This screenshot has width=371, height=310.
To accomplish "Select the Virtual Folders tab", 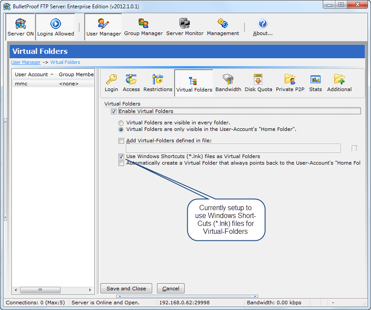I will pos(194,83).
